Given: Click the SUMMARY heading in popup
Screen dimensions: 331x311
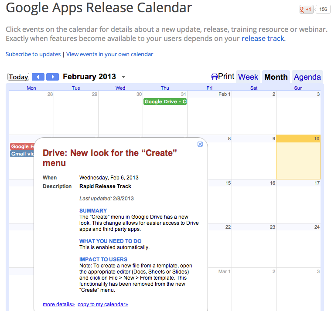Looking at the screenshot, I should tap(93, 211).
